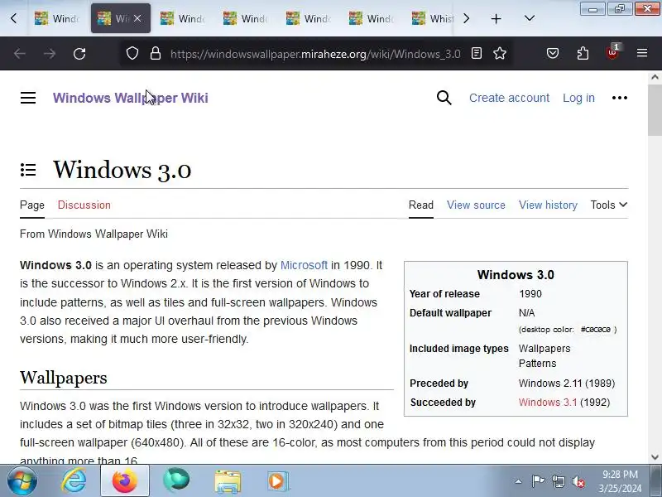The width and height of the screenshot is (662, 497).
Task: Click Show desktop button at taskbar end
Action: [x=655, y=481]
